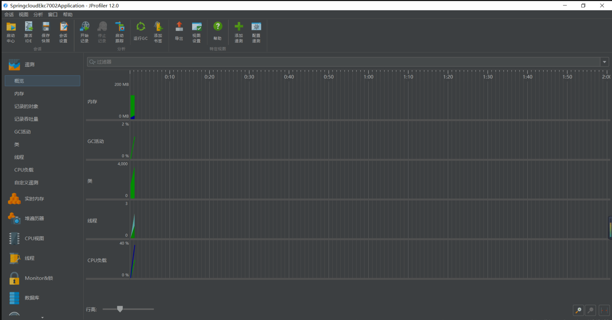This screenshot has width=612, height=320.
Task: Open the 分析 menu
Action: coord(38,15)
